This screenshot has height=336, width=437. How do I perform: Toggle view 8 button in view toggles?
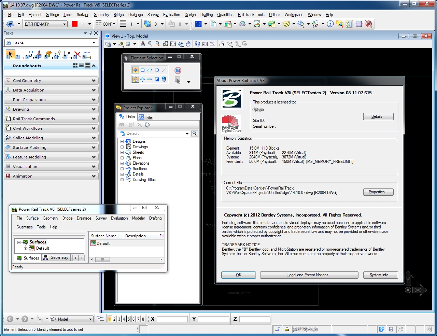tap(143, 319)
